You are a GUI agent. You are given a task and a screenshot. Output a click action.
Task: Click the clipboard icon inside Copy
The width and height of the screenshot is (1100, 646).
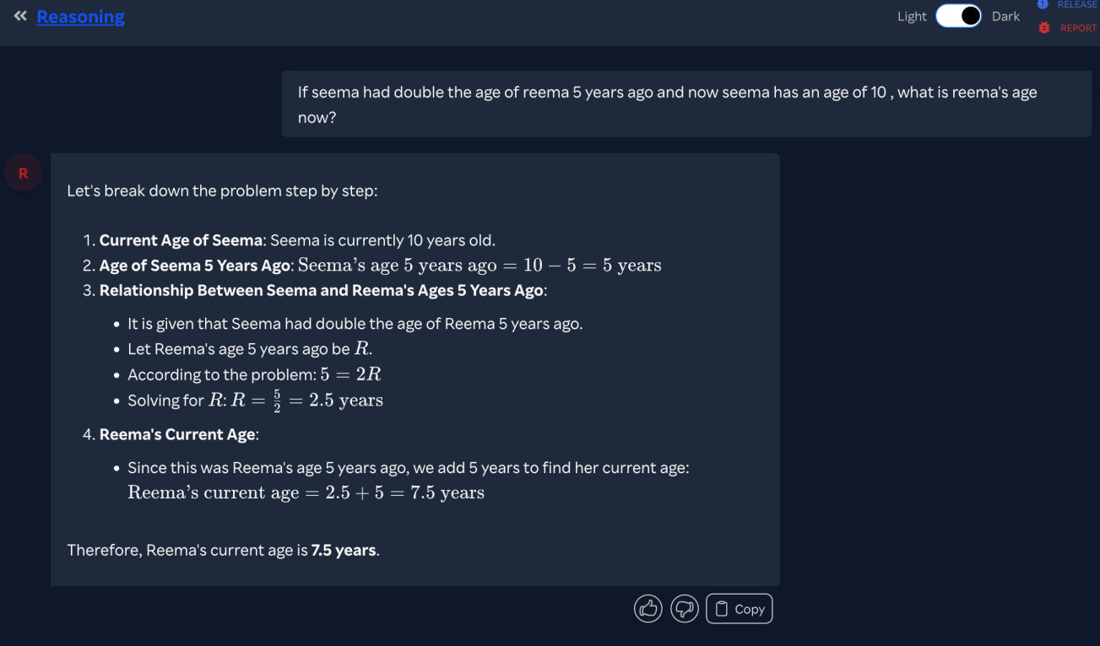click(x=722, y=609)
